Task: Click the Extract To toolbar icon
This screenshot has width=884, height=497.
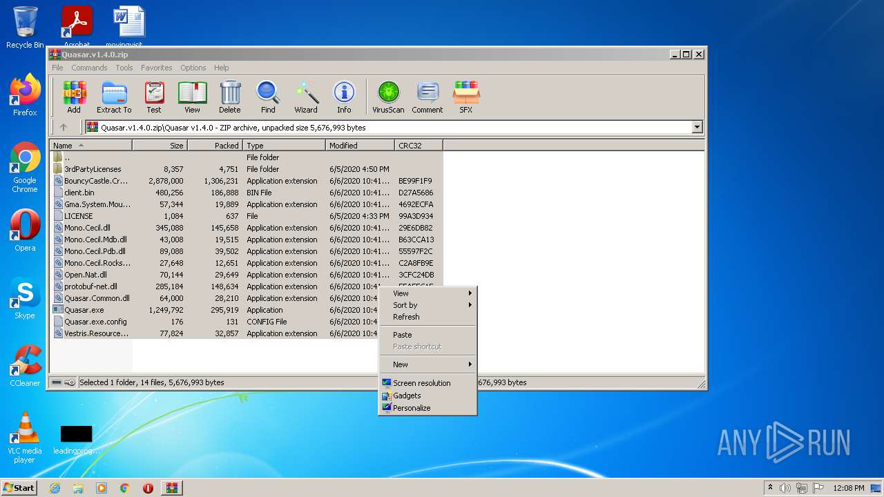Action: 114,97
